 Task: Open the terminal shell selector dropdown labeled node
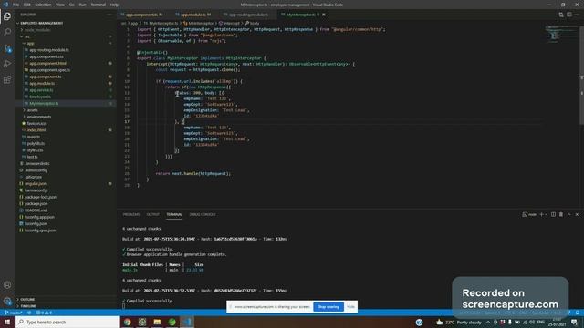coord(529,214)
